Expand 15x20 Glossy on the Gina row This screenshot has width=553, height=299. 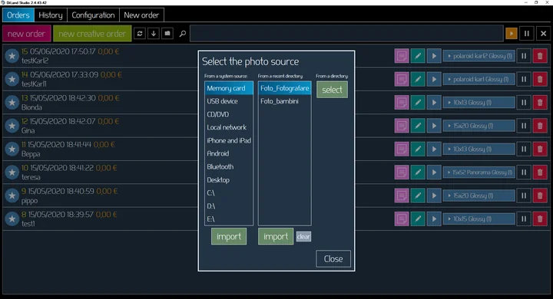click(x=479, y=126)
